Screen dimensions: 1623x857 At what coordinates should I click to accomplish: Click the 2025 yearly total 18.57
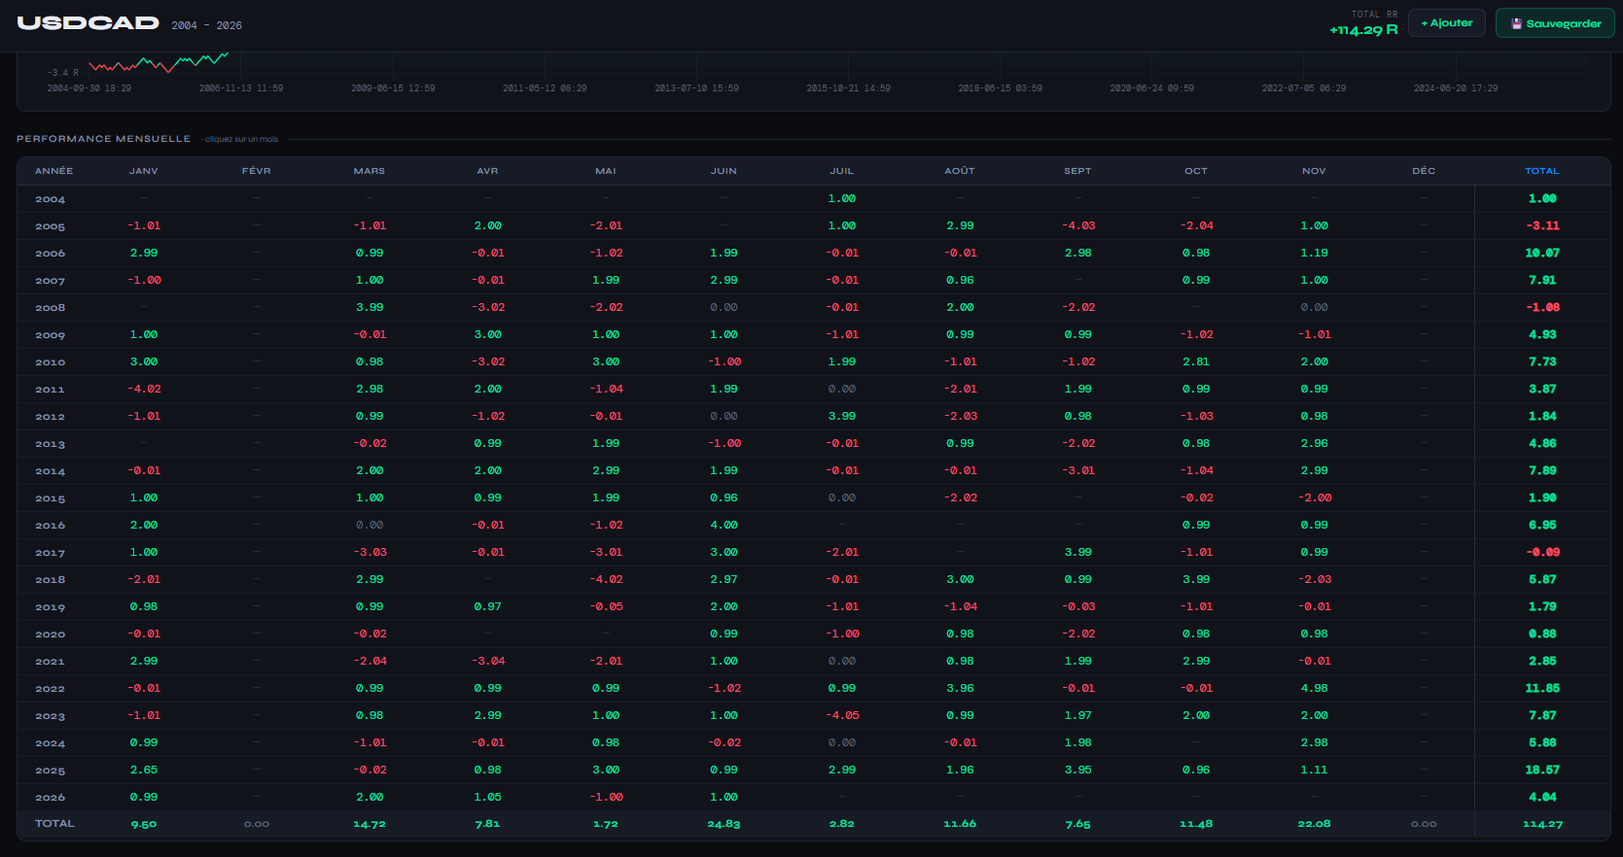tap(1542, 770)
